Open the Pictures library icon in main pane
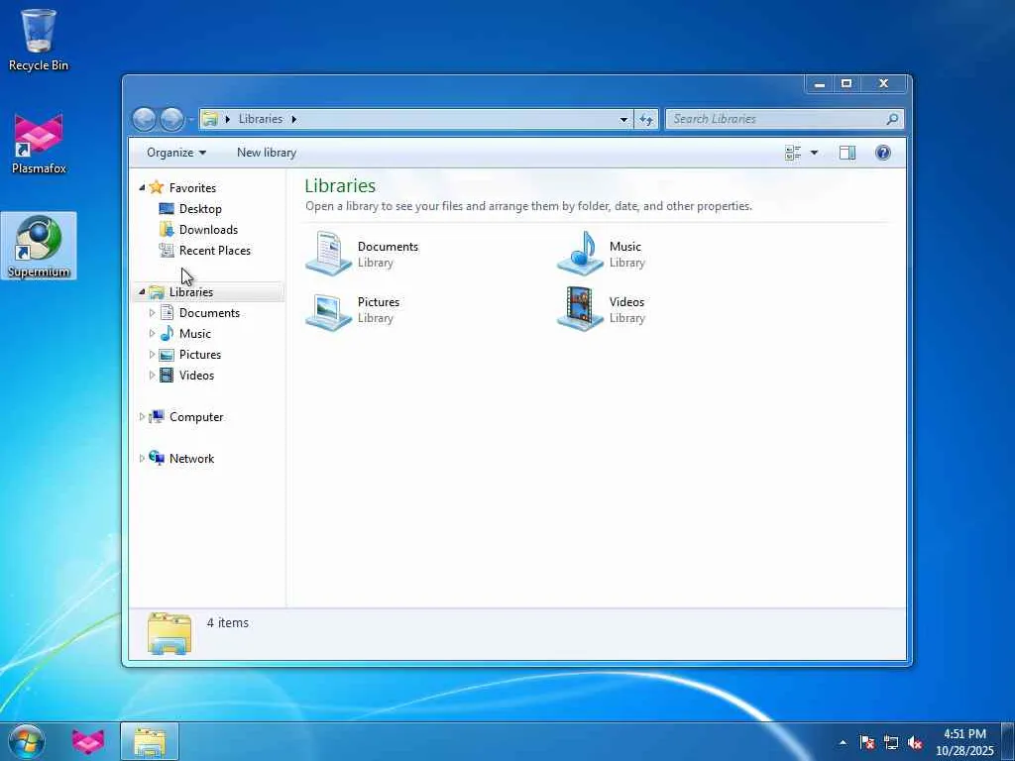The height and width of the screenshot is (761, 1015). pyautogui.click(x=329, y=310)
